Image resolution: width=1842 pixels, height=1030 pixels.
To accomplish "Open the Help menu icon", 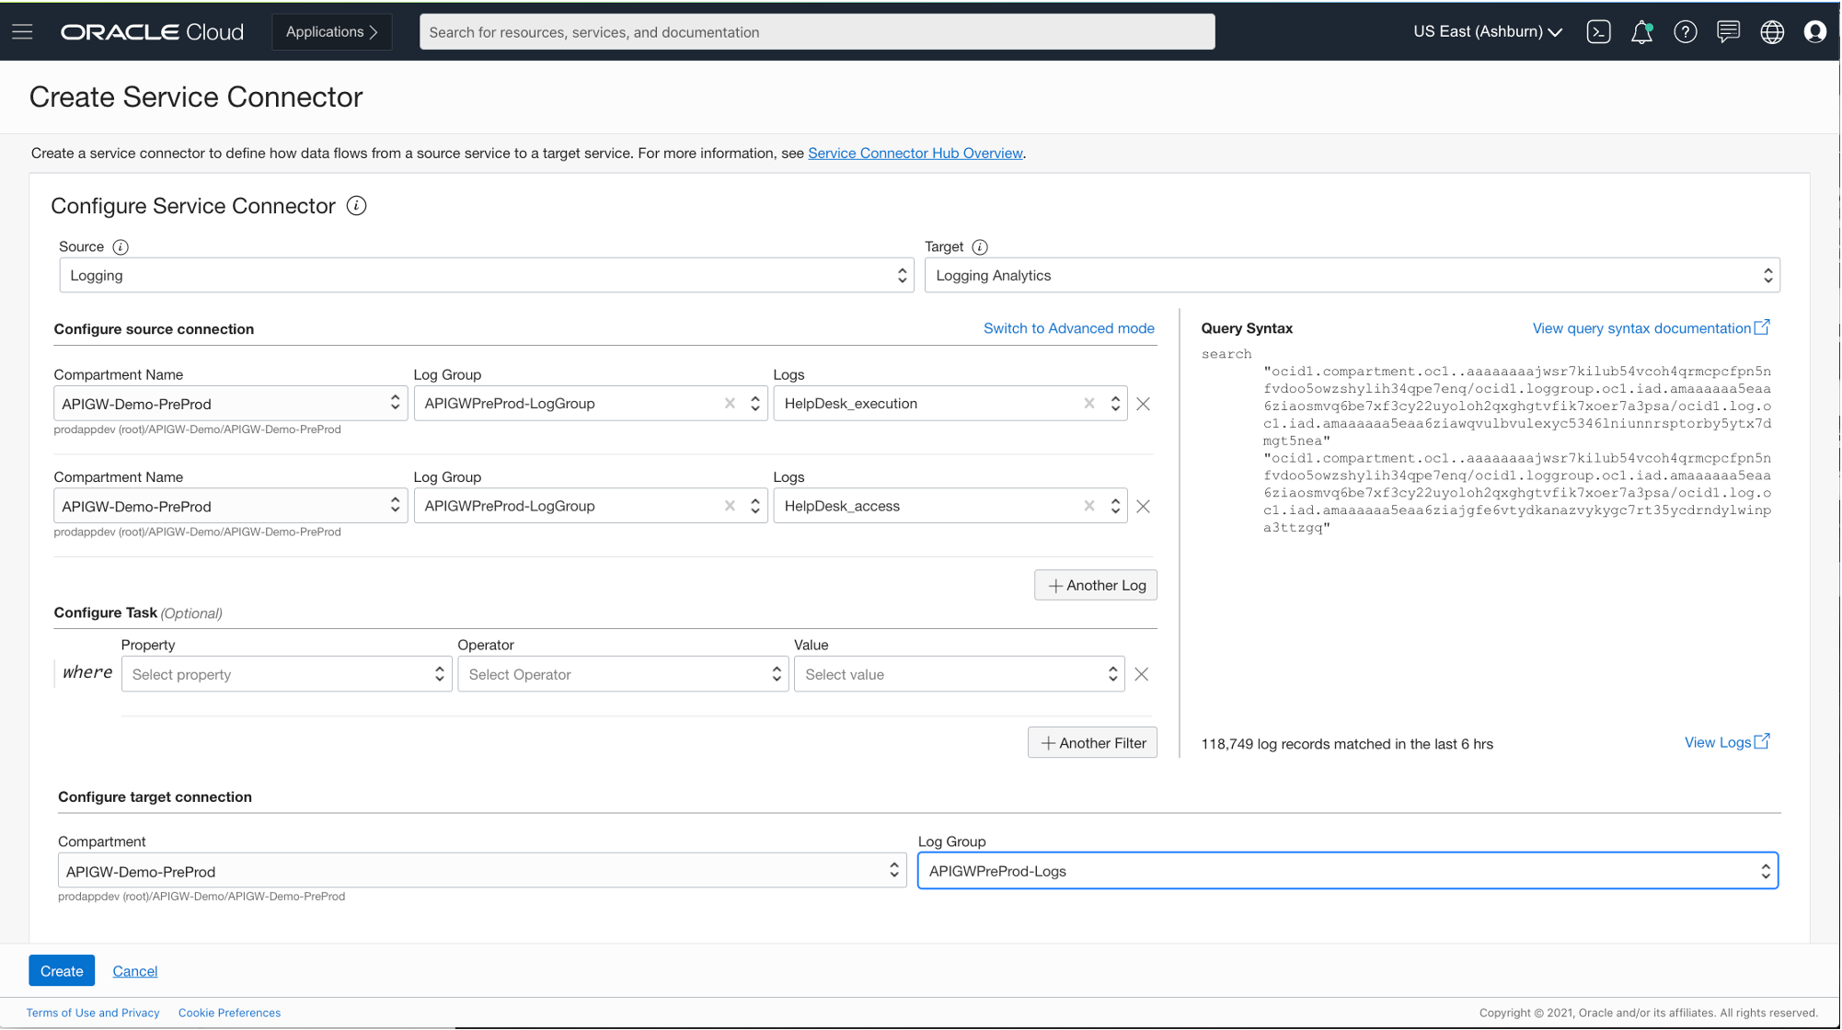I will tap(1686, 31).
